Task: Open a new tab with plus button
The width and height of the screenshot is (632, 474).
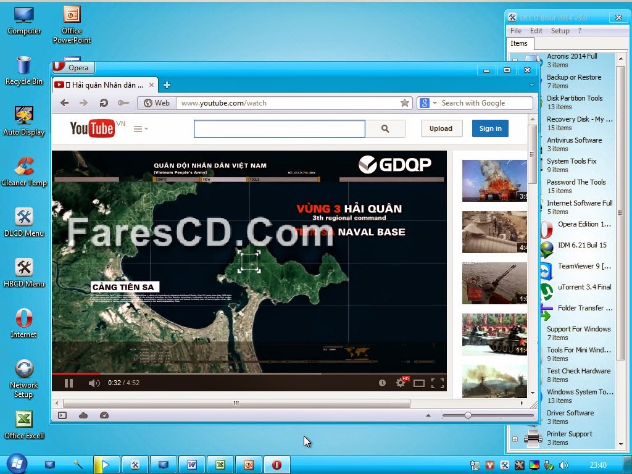Action: [167, 85]
